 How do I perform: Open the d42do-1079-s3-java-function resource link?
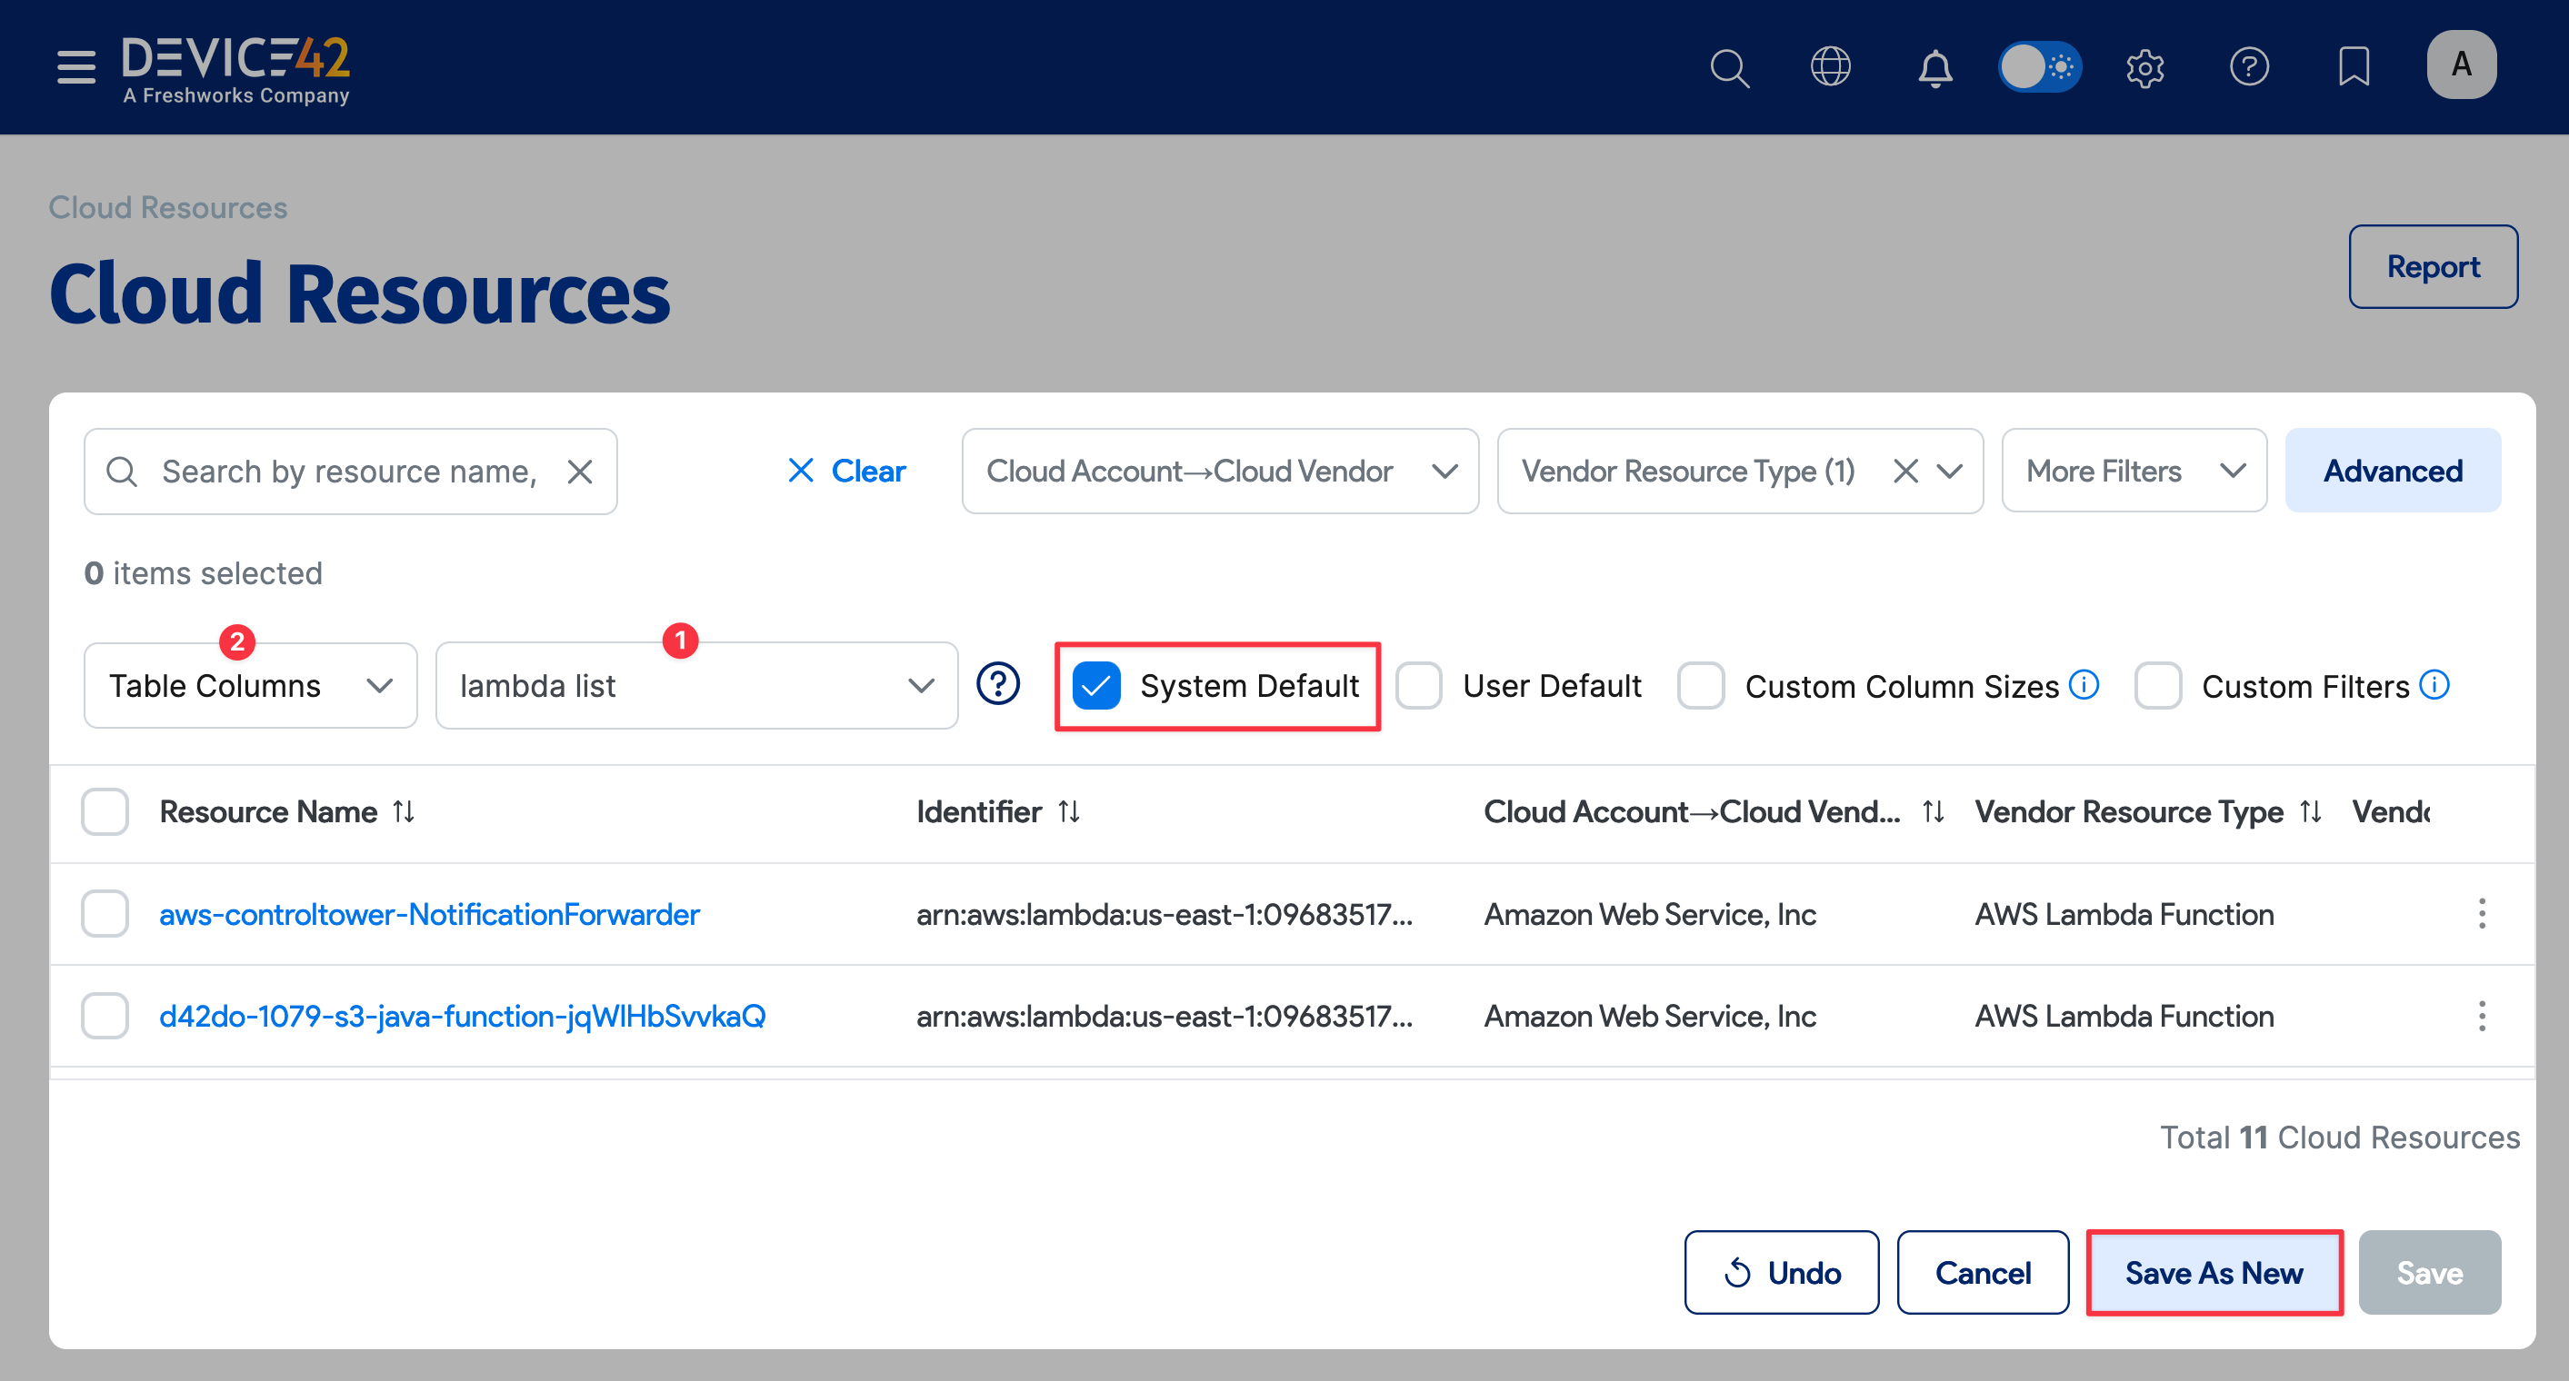coord(462,1016)
